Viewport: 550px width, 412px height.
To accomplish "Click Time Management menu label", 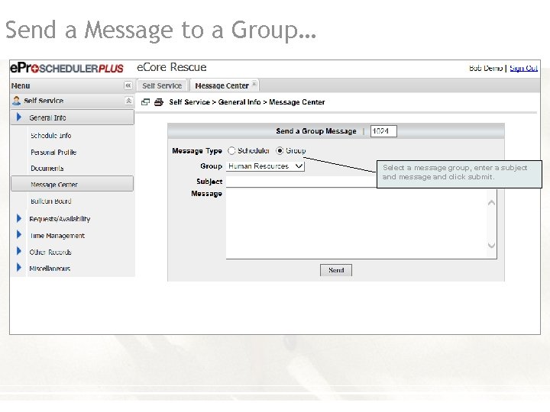I will 57,236.
